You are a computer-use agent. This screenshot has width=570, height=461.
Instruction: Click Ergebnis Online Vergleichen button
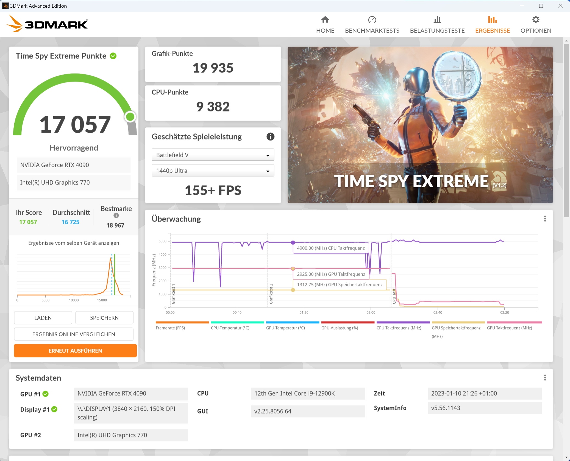point(74,334)
